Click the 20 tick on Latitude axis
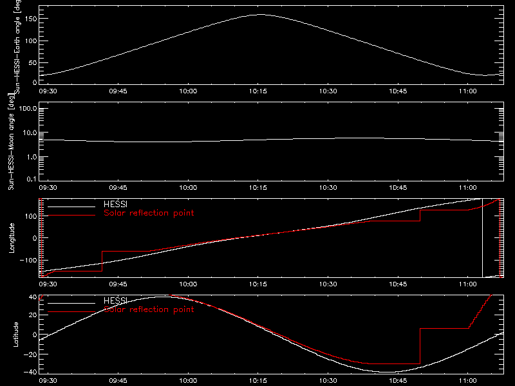 tap(33, 315)
